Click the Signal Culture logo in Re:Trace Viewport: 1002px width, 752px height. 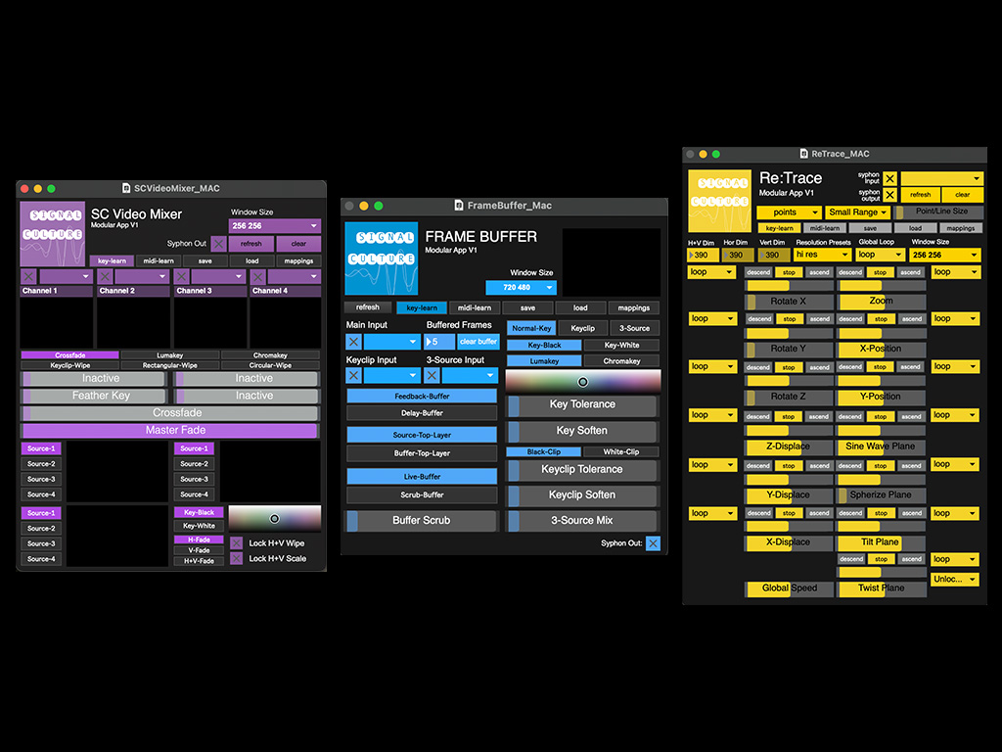coord(719,200)
